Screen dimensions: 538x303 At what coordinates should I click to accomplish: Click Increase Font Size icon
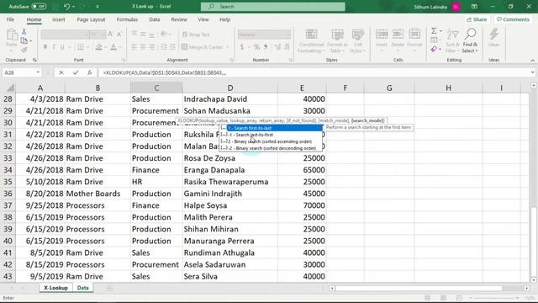(x=110, y=34)
